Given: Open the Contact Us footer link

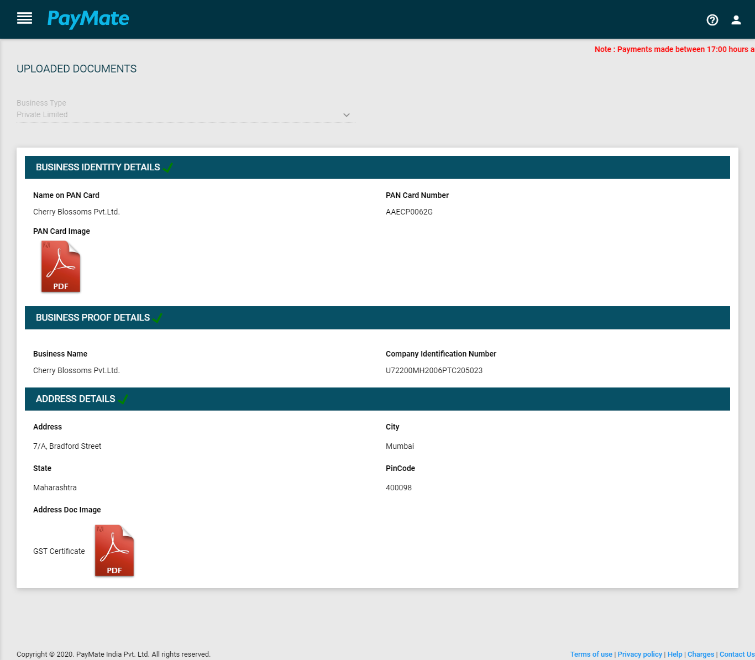Looking at the screenshot, I should tap(737, 654).
